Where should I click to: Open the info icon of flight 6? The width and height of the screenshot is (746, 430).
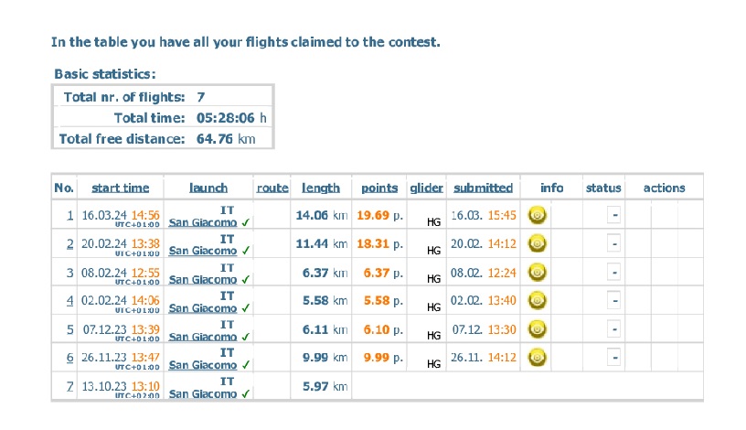538,357
